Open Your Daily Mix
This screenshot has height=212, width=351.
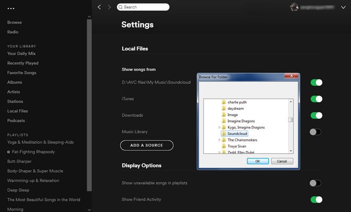21,54
